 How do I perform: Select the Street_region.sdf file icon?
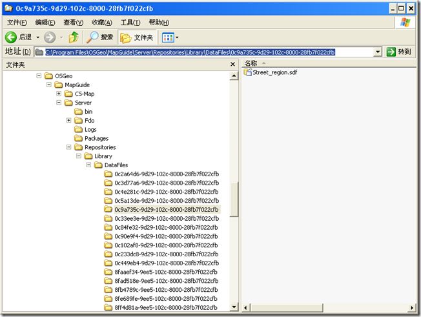247,72
